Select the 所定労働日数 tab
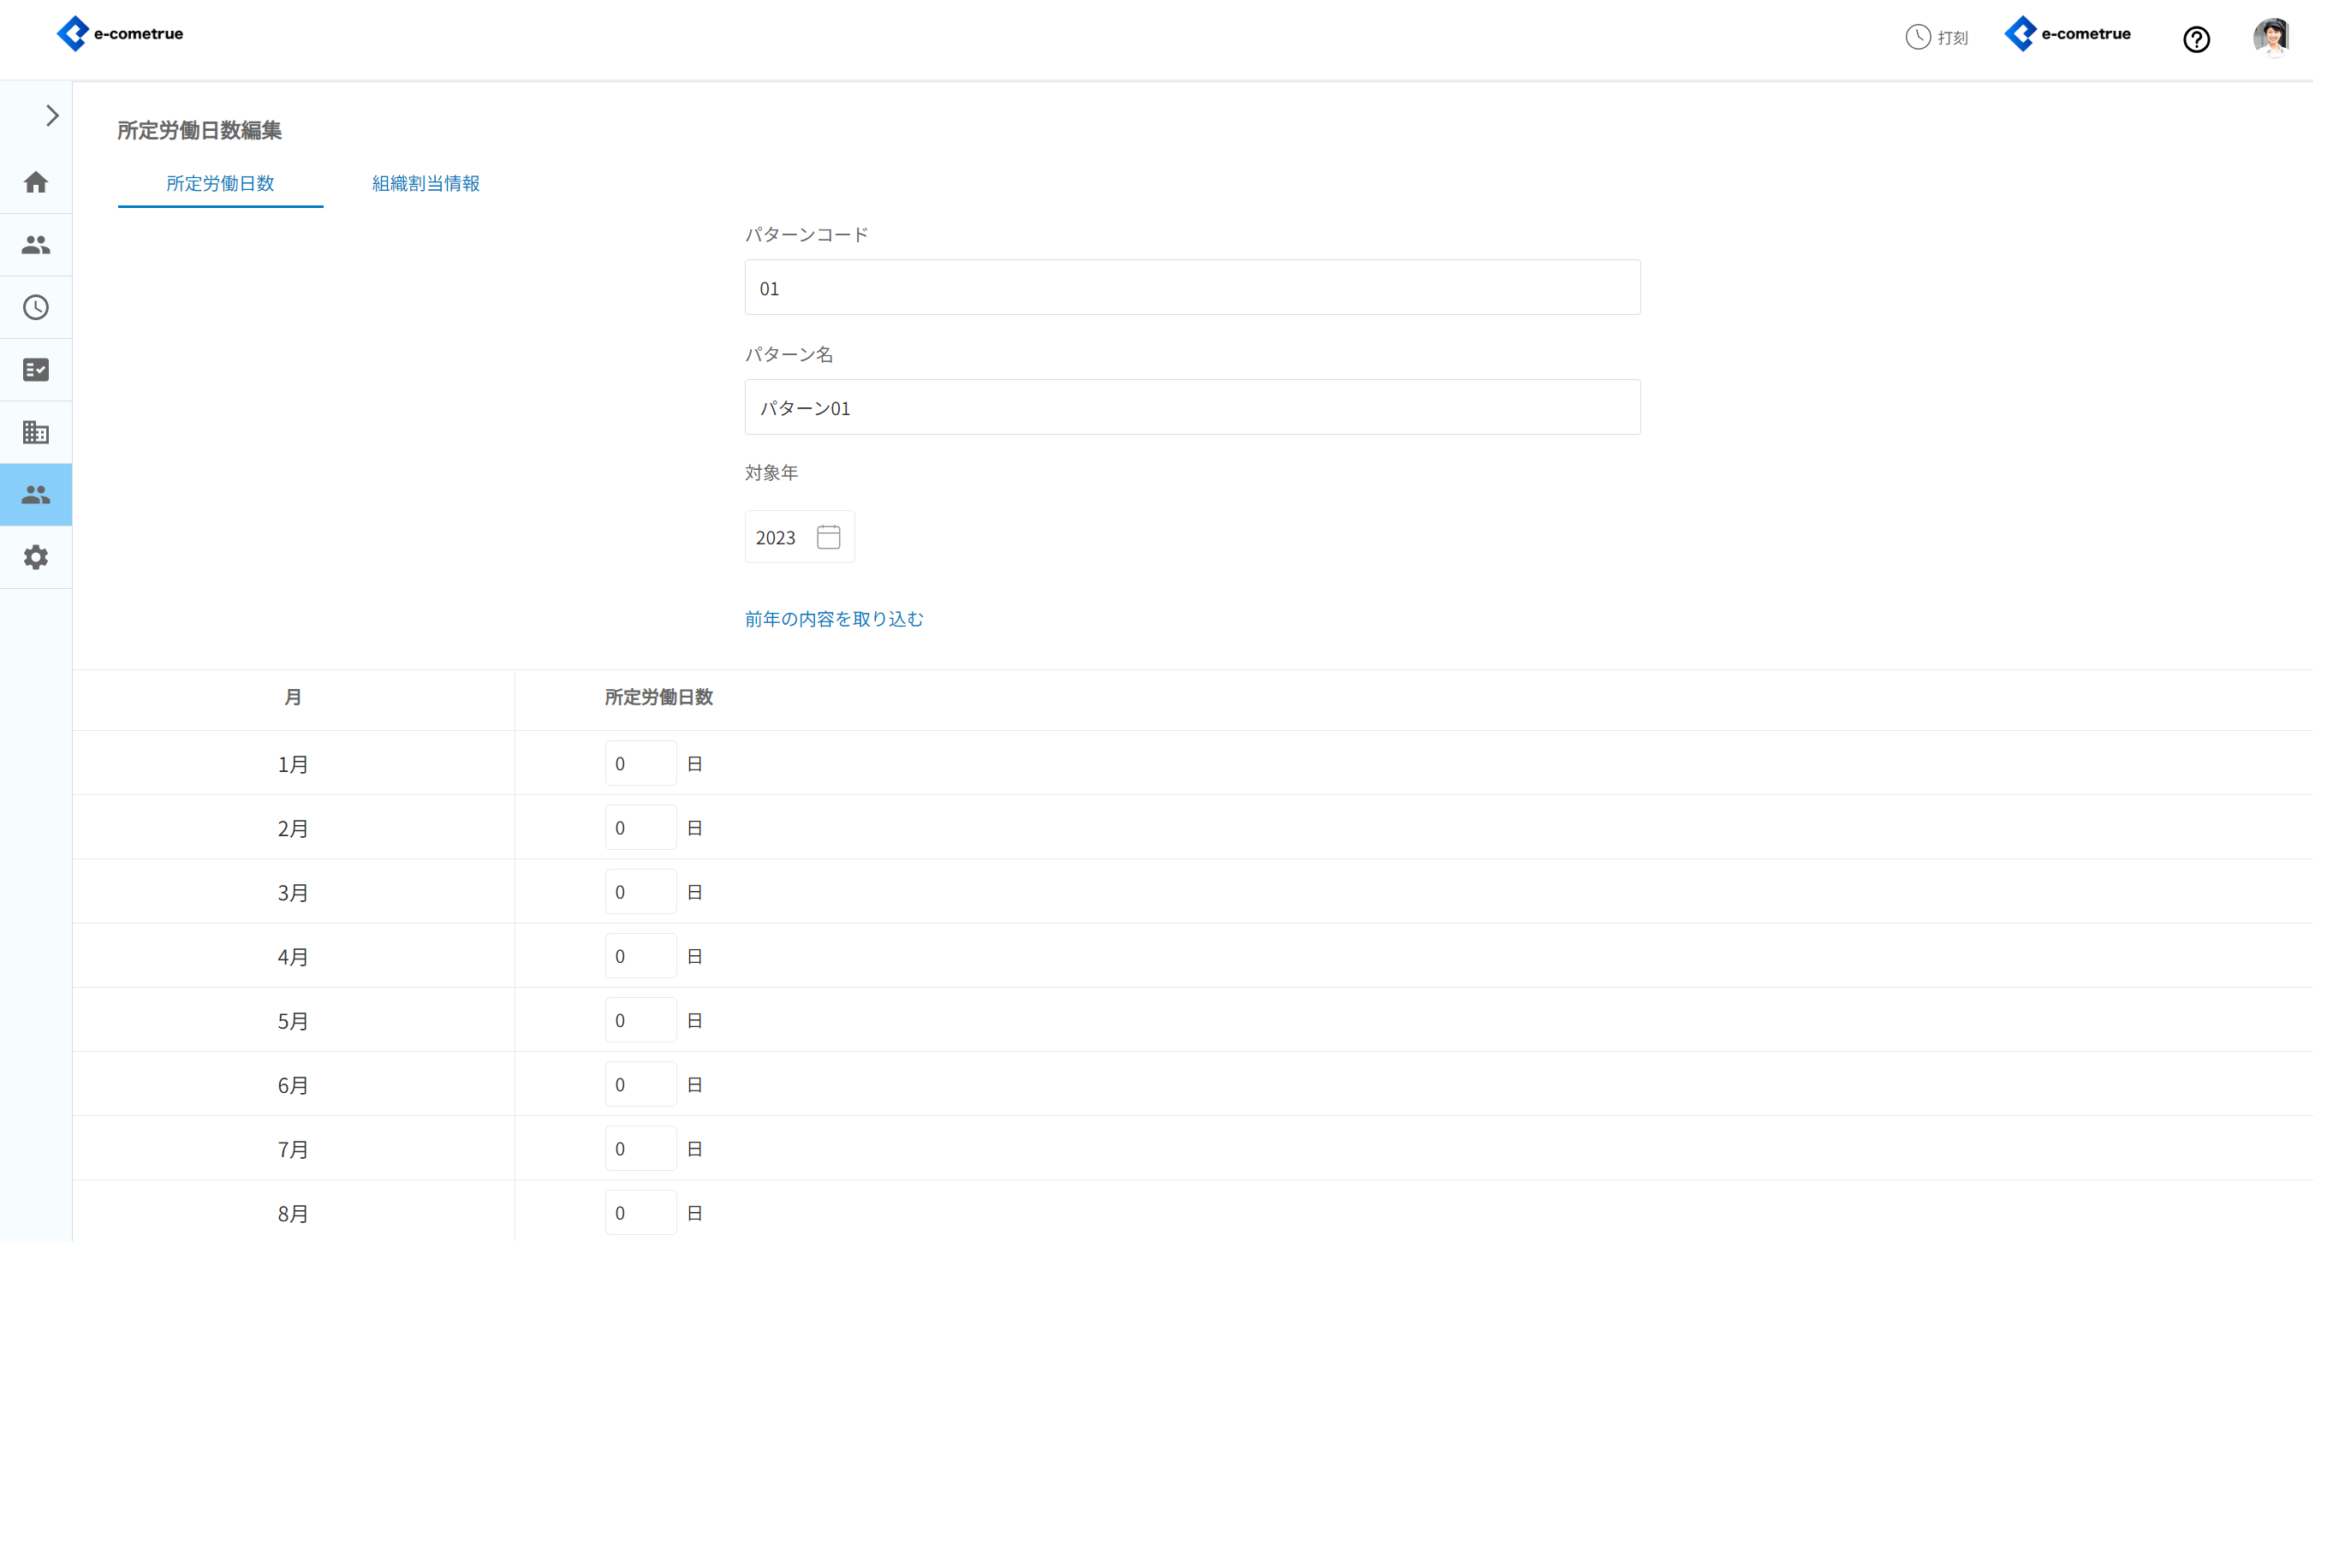The height and width of the screenshot is (1568, 2339). point(220,184)
